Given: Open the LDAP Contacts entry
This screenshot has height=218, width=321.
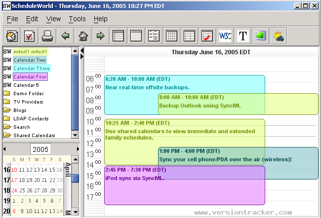Looking at the screenshot, I should point(31,118).
